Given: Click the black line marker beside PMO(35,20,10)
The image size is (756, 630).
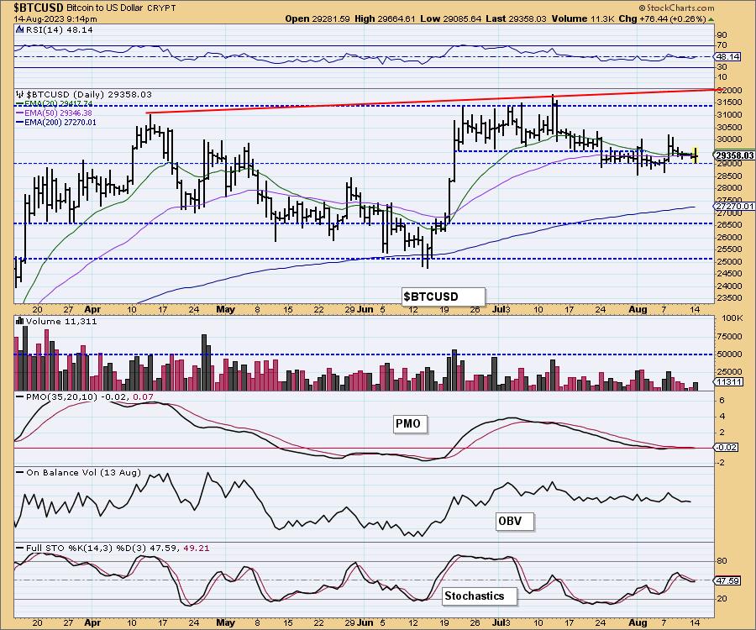Looking at the screenshot, I should (x=20, y=396).
